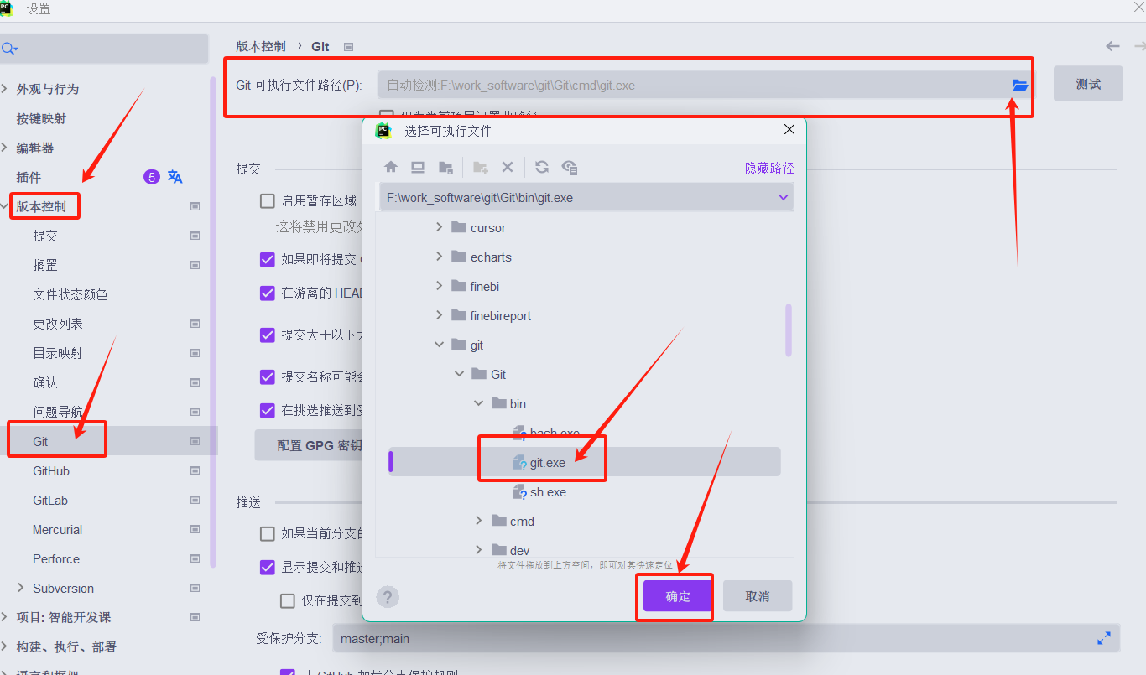Click project scope icon on 提交 row
Image resolution: width=1146 pixels, height=675 pixels.
pos(195,236)
